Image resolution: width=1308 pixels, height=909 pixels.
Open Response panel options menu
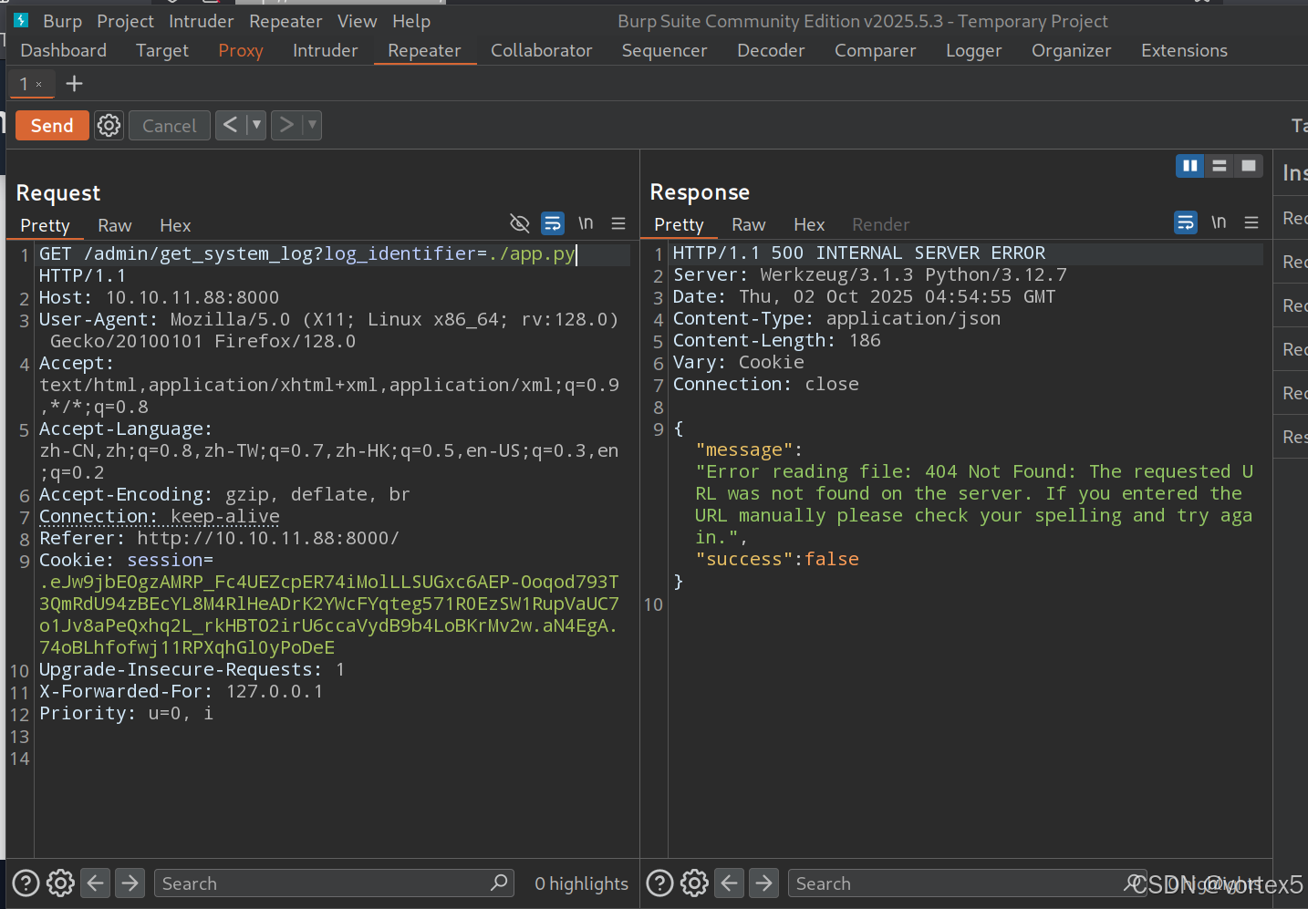1251,222
